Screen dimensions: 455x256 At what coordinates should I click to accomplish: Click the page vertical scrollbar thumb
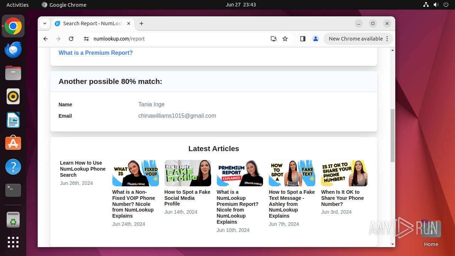pyautogui.click(x=392, y=135)
